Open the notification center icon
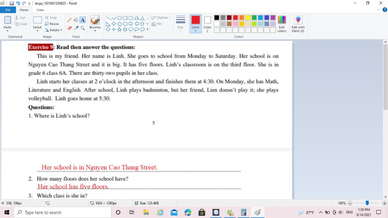Image resolution: width=388 pixels, height=218 pixels. pos(379,212)
